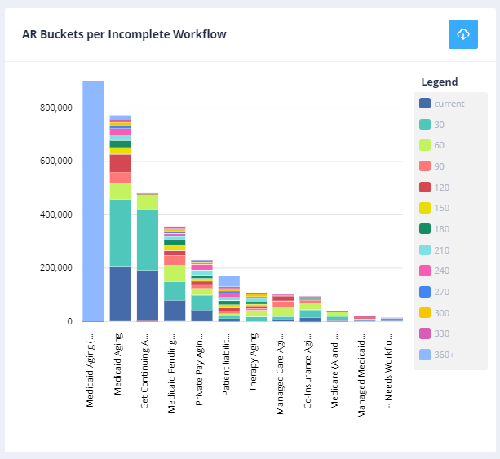Click the pink '240' legend swatch
This screenshot has height=459, width=500.
[x=424, y=271]
